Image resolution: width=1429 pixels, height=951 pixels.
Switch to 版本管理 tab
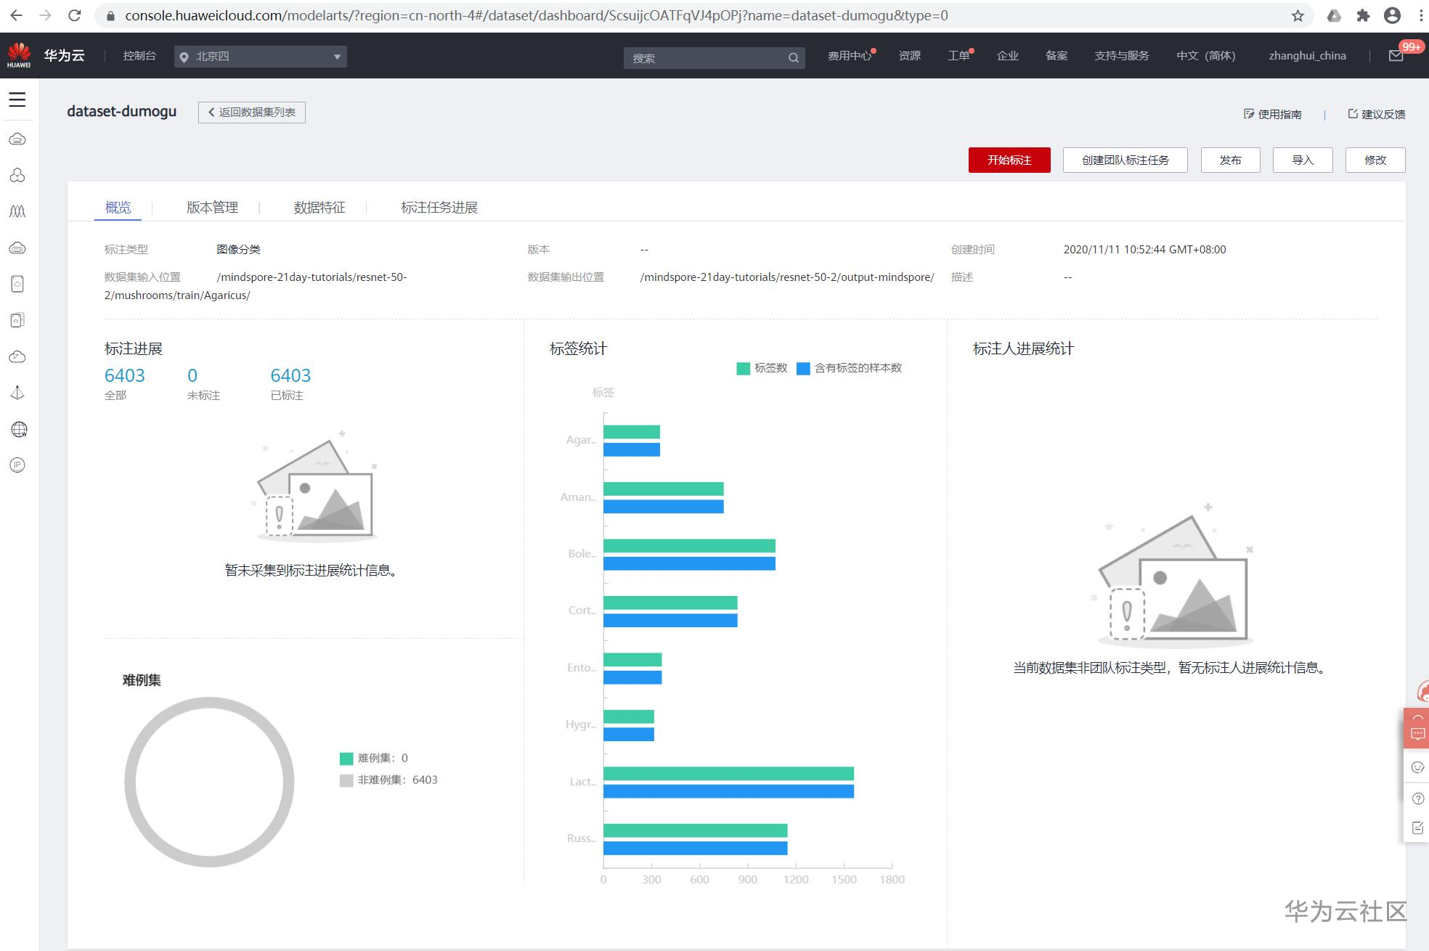(x=212, y=208)
